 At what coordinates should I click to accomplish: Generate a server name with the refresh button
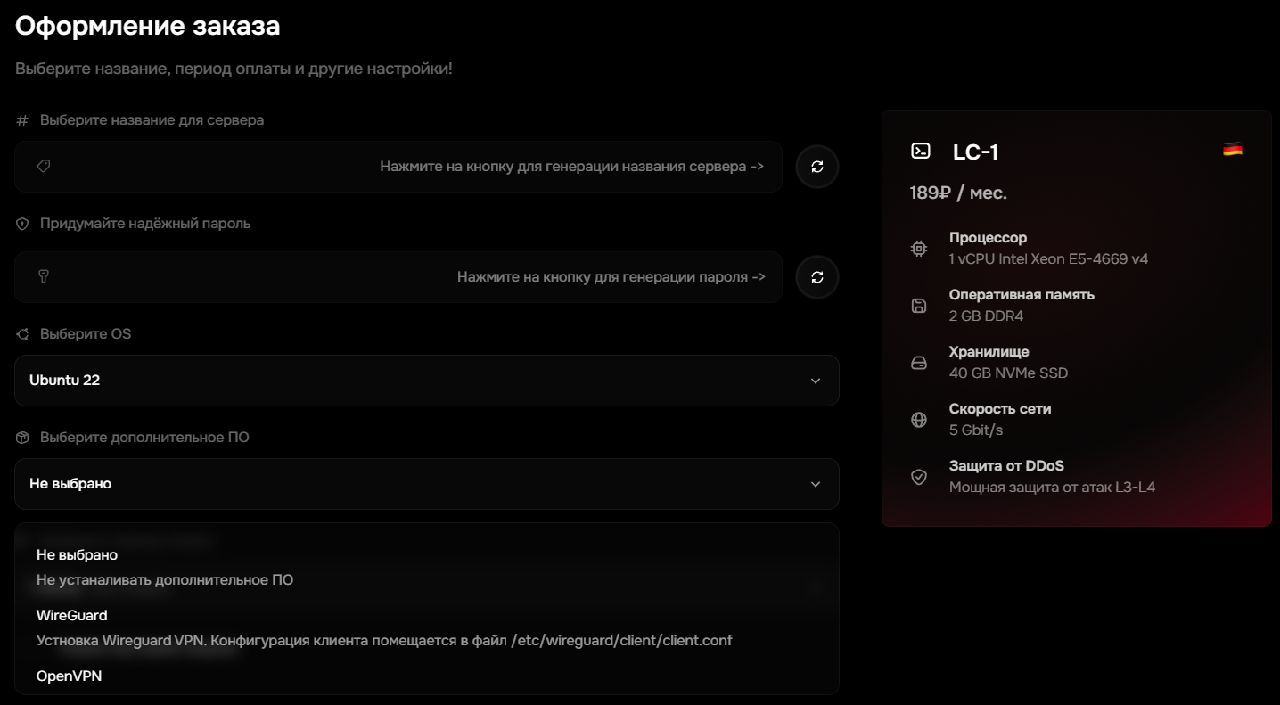tap(816, 167)
